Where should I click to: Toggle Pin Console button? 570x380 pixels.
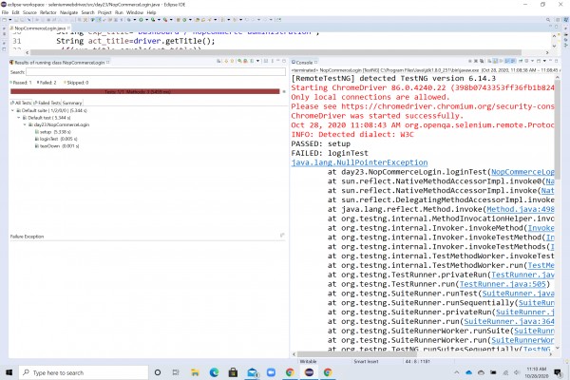pyautogui.click(x=521, y=61)
